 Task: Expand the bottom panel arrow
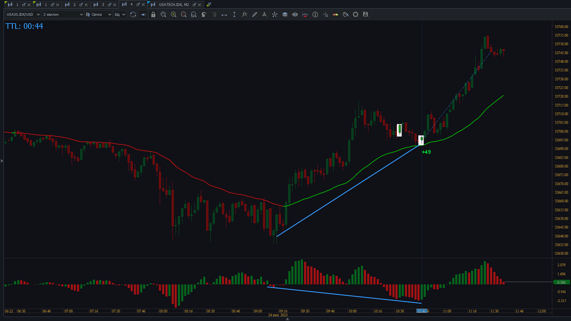[x=287, y=319]
